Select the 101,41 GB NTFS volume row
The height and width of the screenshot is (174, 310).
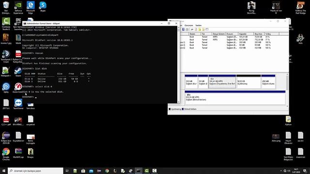pyautogui.click(x=234, y=37)
